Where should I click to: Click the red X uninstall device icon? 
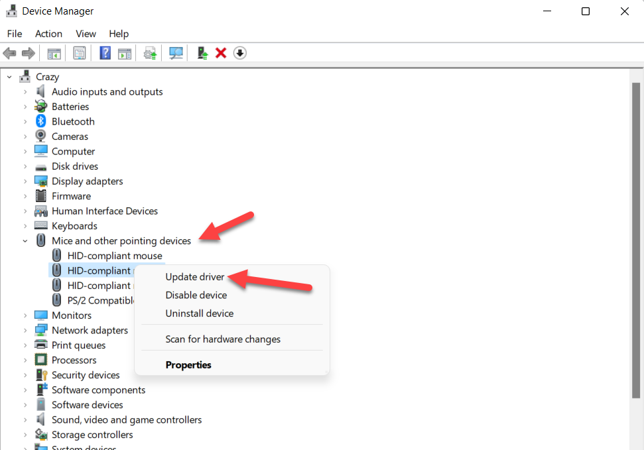221,53
